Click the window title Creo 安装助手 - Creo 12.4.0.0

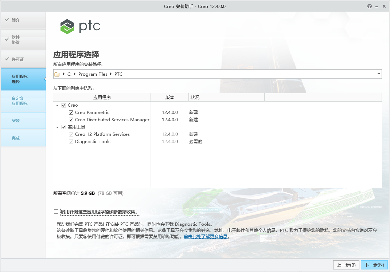pos(195,7)
